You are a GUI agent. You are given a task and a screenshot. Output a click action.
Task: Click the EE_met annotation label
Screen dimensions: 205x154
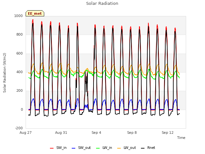[35, 13]
